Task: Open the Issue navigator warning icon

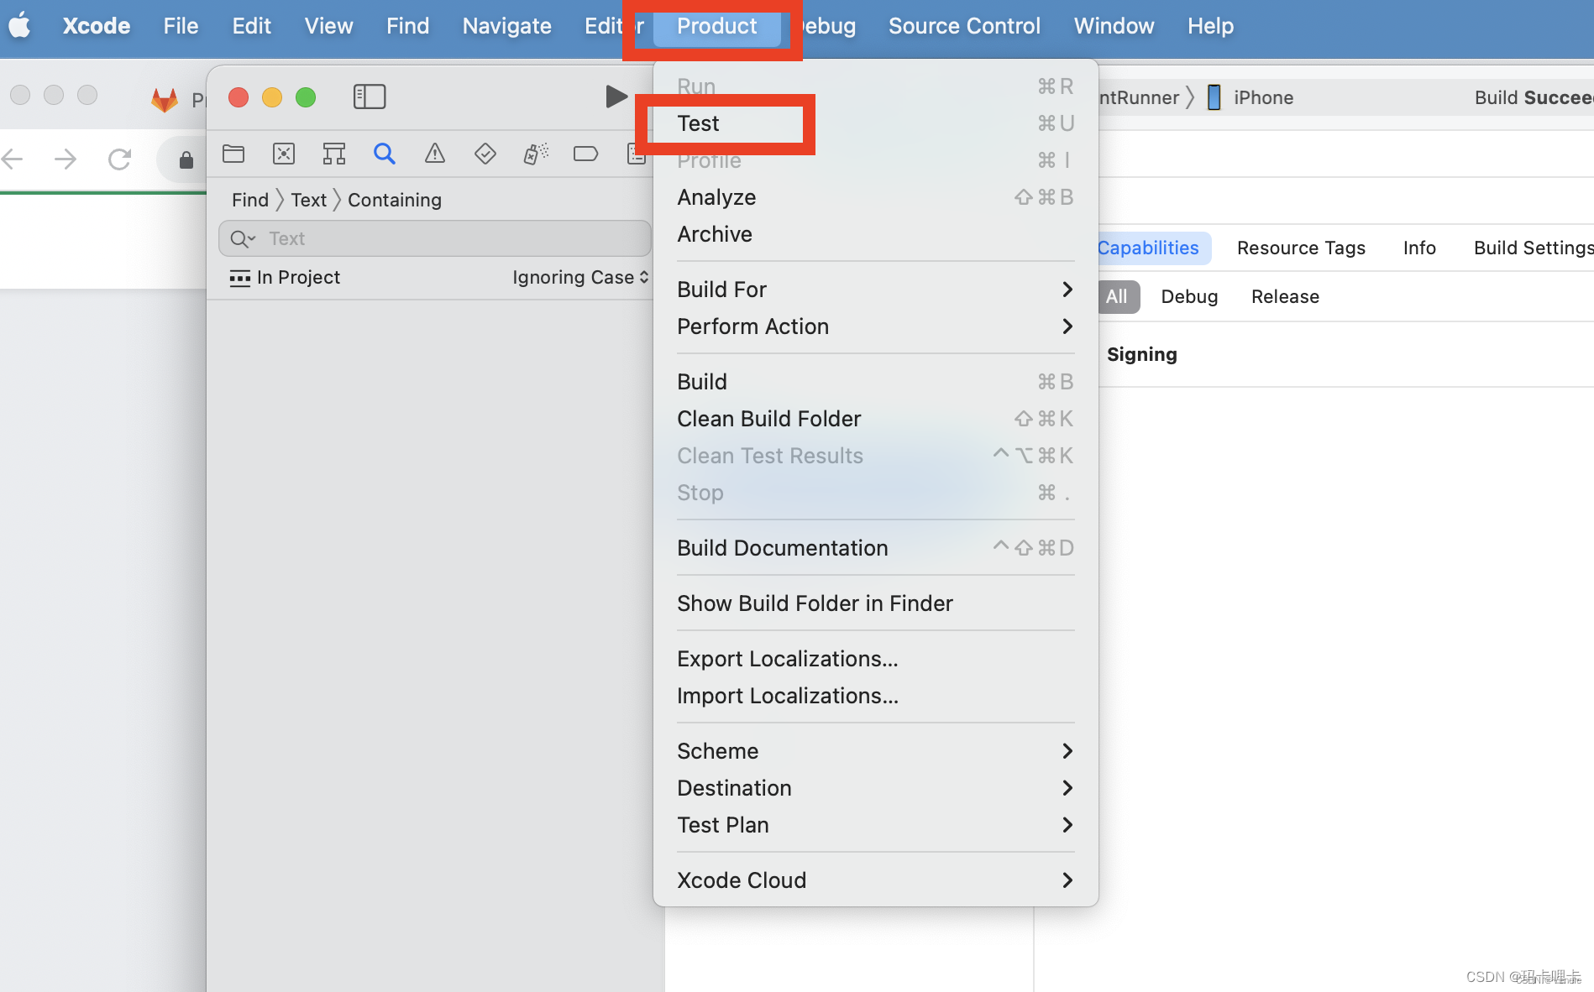Action: pyautogui.click(x=435, y=154)
